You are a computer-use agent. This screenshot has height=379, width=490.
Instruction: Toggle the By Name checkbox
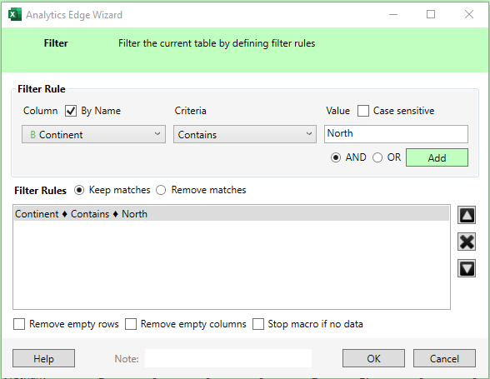pos(71,111)
